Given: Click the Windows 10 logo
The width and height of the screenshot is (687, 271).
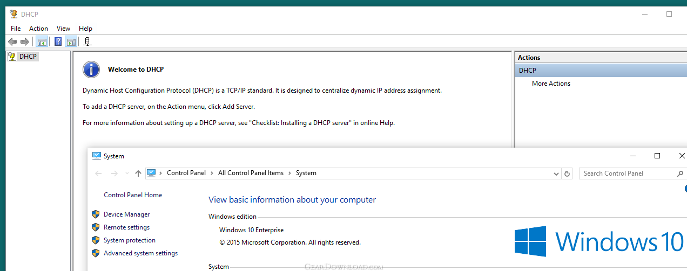Looking at the screenshot, I should pos(599,240).
